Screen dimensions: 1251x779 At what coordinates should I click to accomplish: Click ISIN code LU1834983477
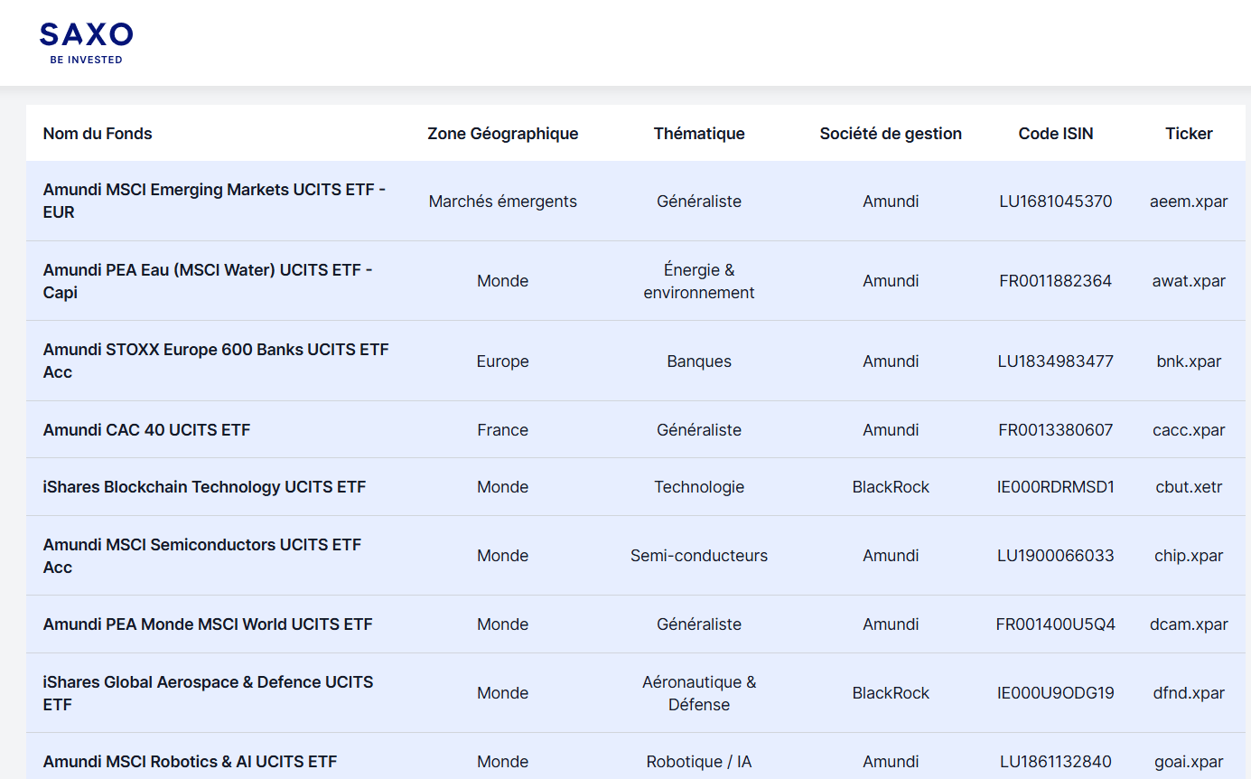pos(1056,361)
